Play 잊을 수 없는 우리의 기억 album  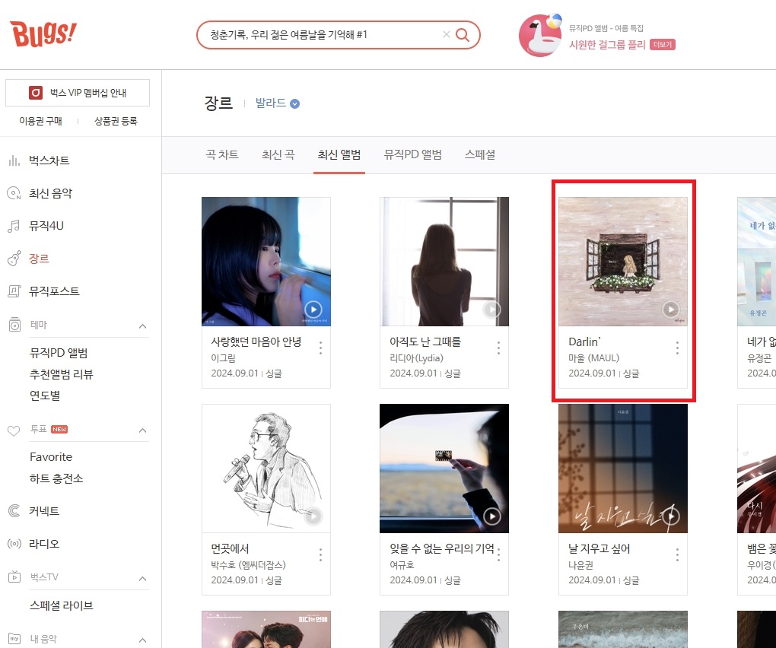(492, 516)
